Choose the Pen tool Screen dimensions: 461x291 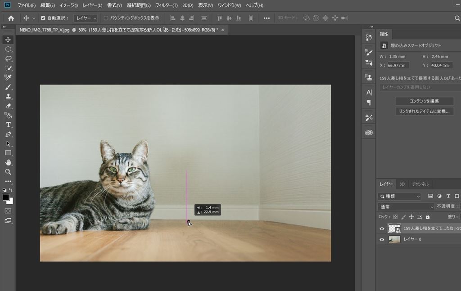[x=8, y=134]
